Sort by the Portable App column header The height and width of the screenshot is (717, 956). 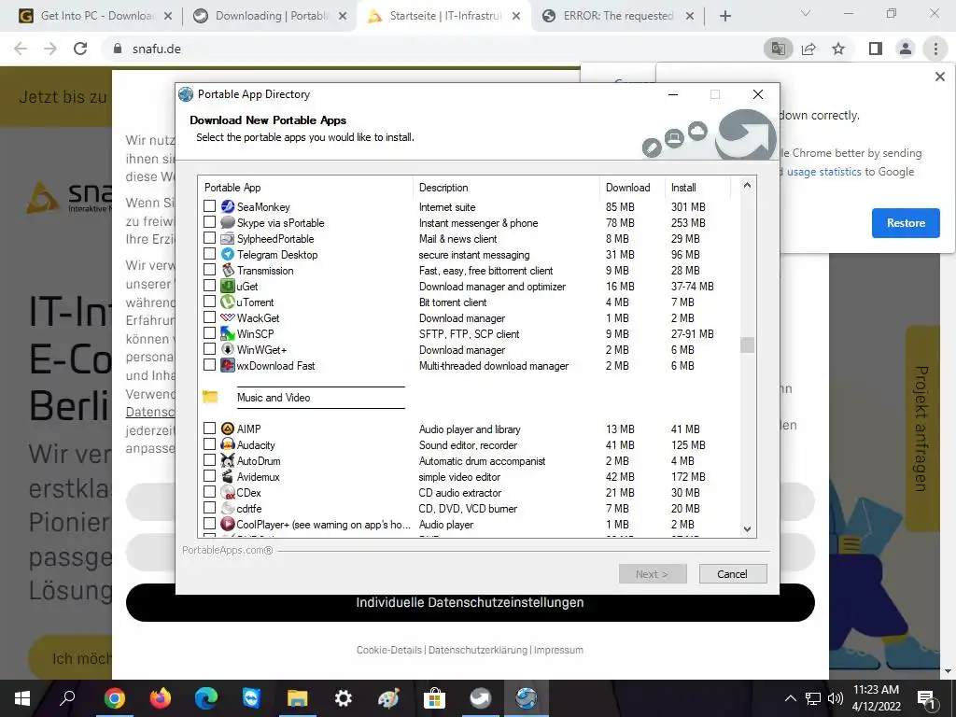305,188
